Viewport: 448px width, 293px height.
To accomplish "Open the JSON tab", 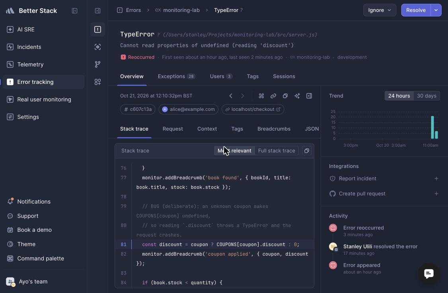I will coord(312,129).
